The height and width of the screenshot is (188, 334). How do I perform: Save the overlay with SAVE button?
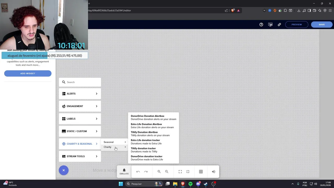(322, 25)
